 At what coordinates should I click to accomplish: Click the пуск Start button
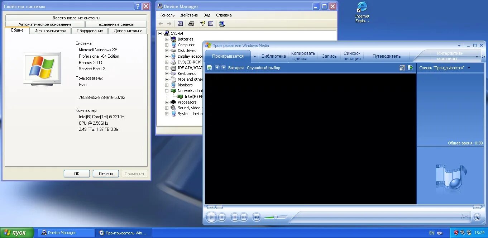17,233
